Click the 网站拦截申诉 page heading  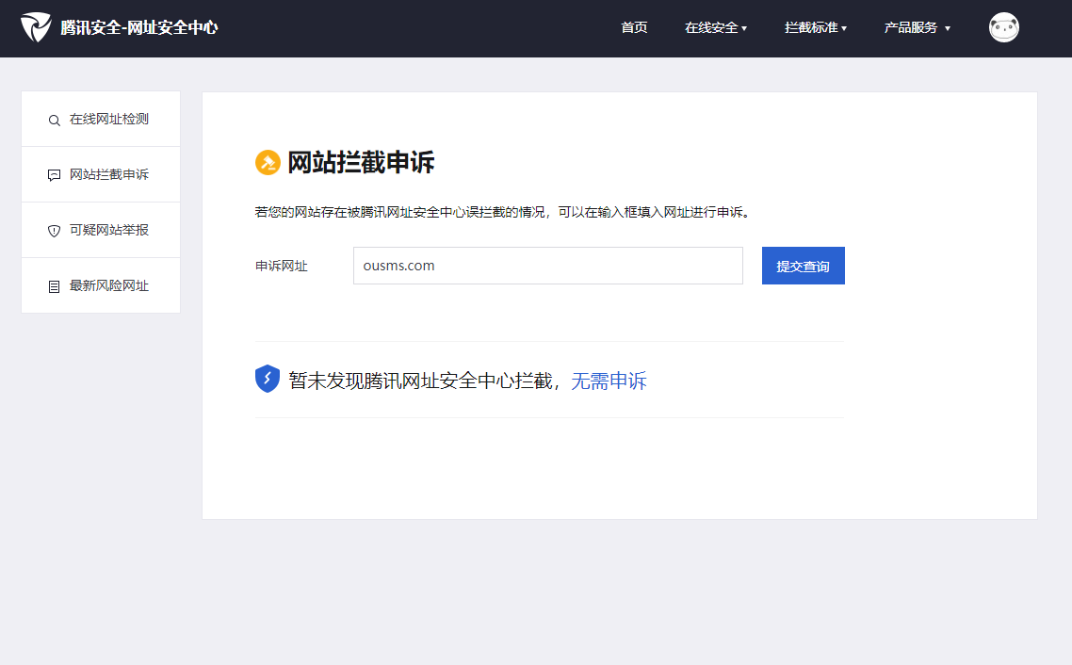360,163
